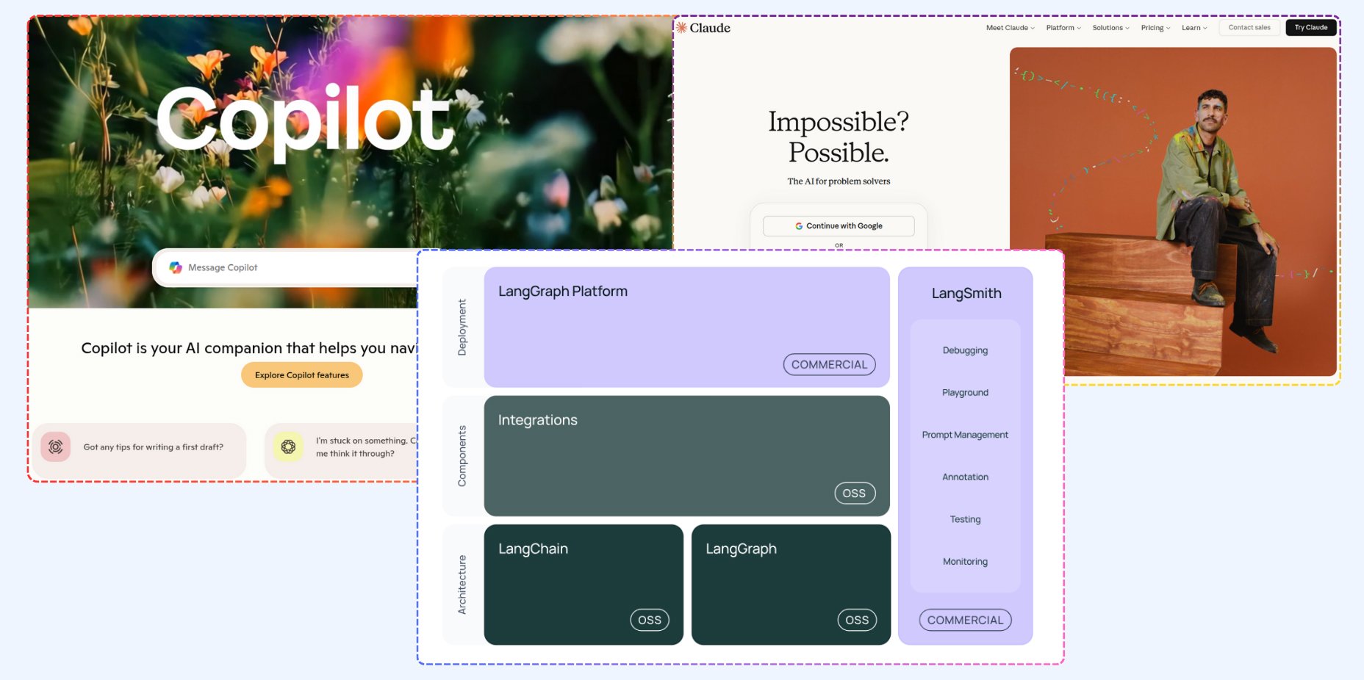Image resolution: width=1364 pixels, height=680 pixels.
Task: Click the Copilot logo in message box
Action: (x=176, y=268)
